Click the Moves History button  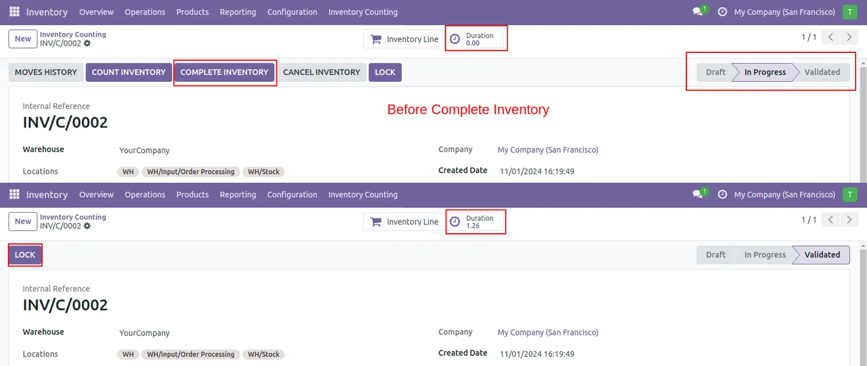coord(46,72)
